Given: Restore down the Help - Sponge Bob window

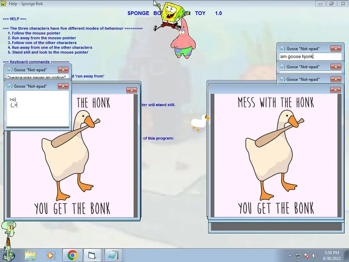Looking at the screenshot, I should tap(332, 3).
